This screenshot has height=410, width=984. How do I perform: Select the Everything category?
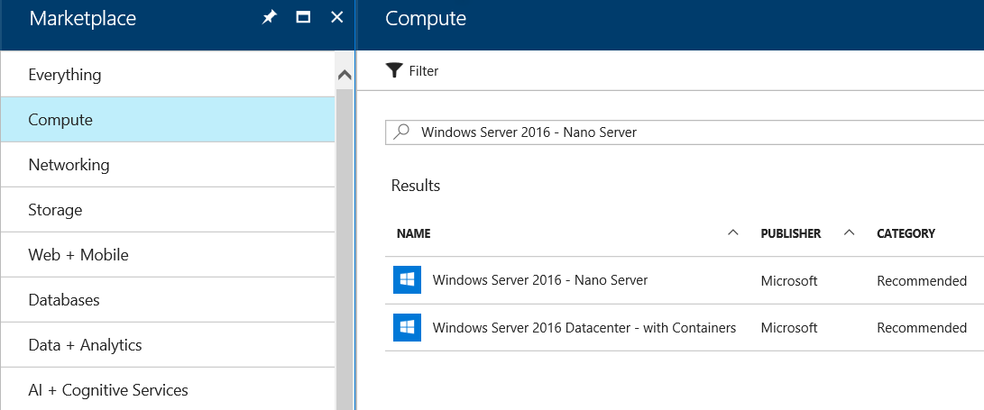coord(168,75)
